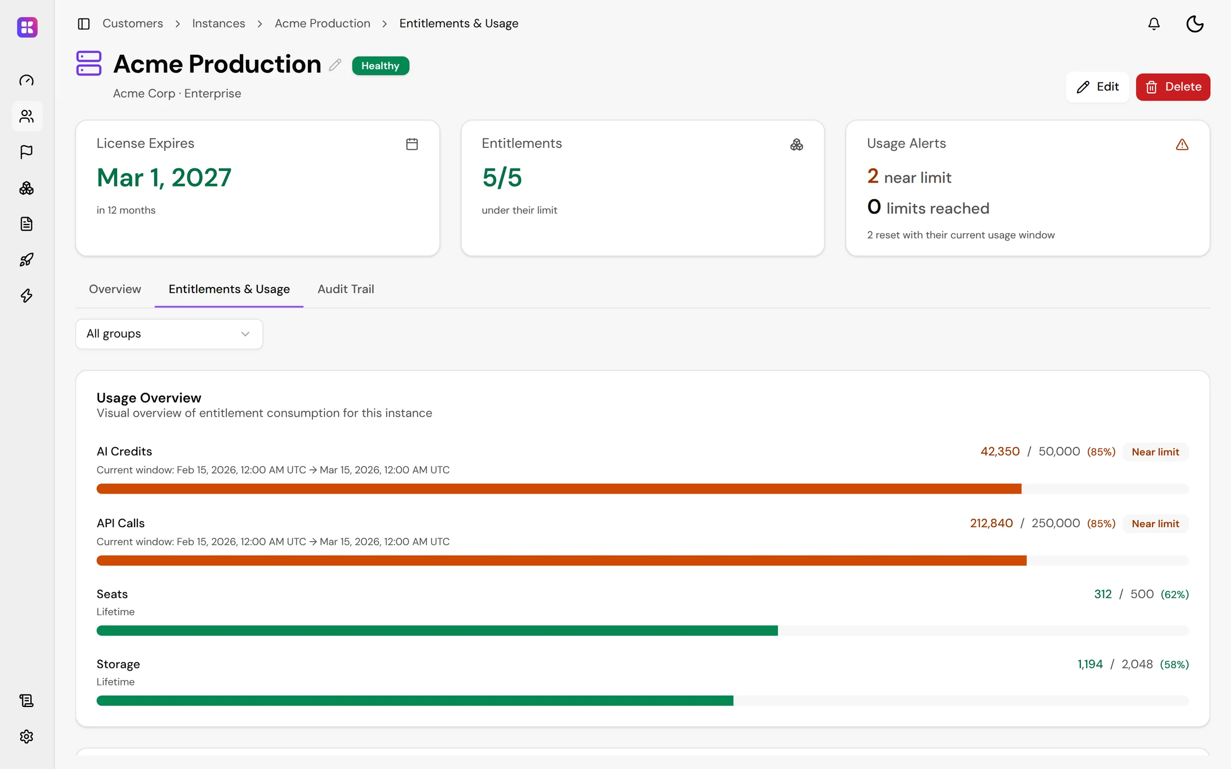This screenshot has height=769, width=1231.
Task: Click the Entitlements & Usage breadcrumb item
Action: point(459,24)
